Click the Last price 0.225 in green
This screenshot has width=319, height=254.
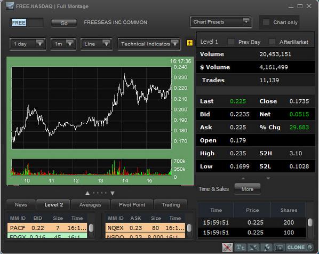pos(238,101)
